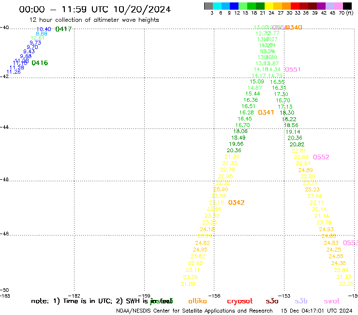Click subtitle '12 hour collection of altimeter wave heights'
This screenshot has width=358, height=315.
94,20
